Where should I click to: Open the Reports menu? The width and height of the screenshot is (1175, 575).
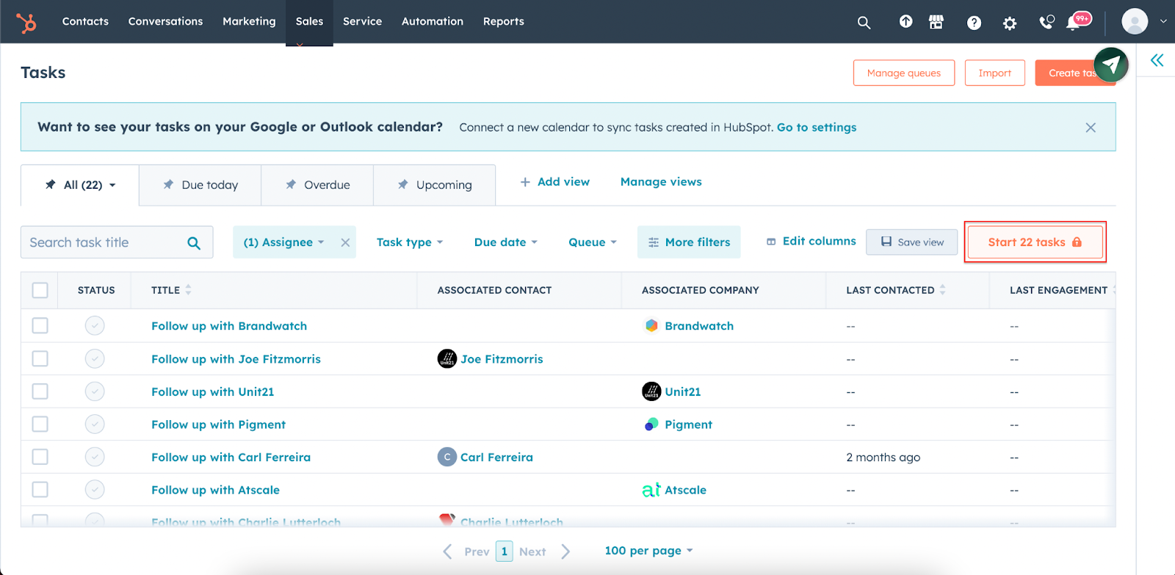[504, 21]
